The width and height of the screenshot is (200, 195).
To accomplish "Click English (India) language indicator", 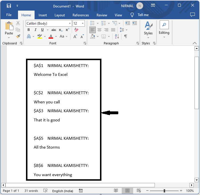I will click(x=63, y=191).
